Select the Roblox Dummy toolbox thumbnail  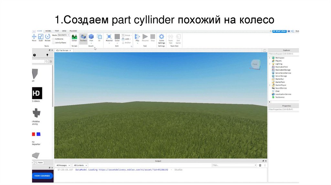coord(37,113)
